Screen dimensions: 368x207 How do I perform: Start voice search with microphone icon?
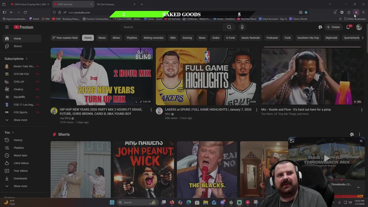coord(242,27)
